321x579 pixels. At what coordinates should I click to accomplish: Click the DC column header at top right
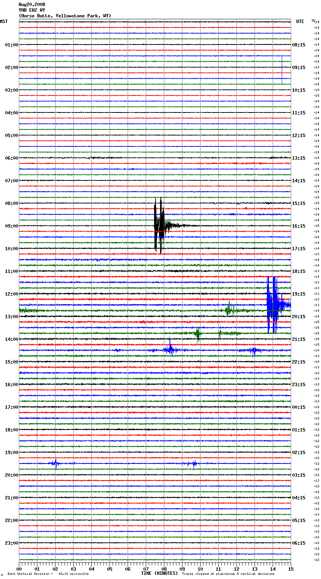point(313,20)
